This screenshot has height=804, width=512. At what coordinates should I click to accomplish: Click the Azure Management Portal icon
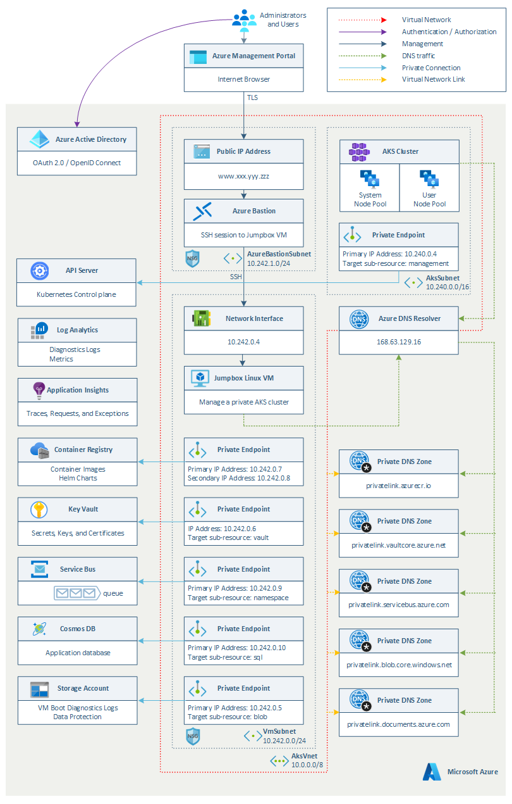pyautogui.click(x=198, y=56)
